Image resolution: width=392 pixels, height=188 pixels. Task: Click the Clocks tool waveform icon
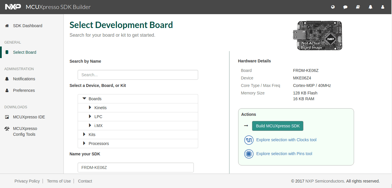click(249, 140)
